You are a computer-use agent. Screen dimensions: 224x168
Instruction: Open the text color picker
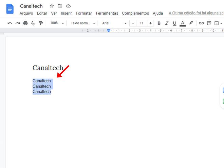tap(183, 23)
